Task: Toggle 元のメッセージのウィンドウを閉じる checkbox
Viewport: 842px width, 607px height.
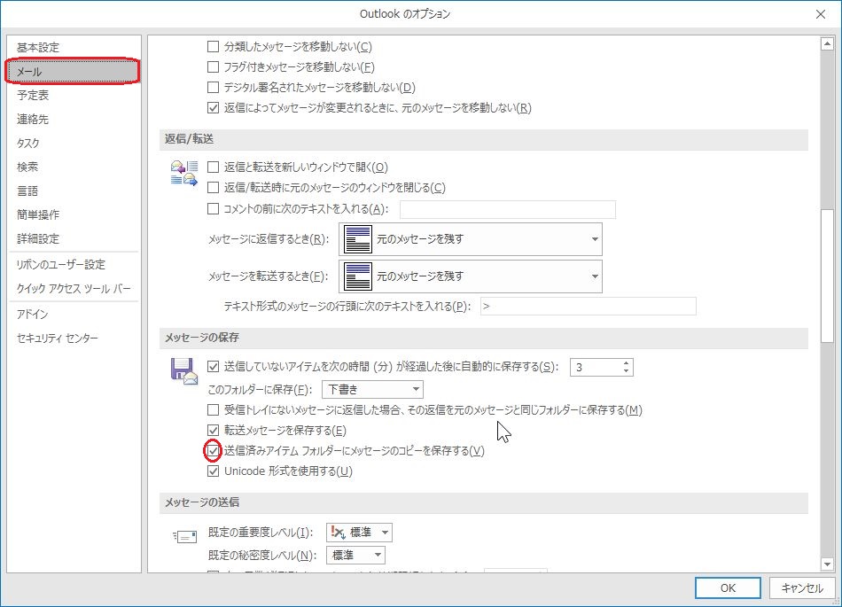Action: (214, 188)
